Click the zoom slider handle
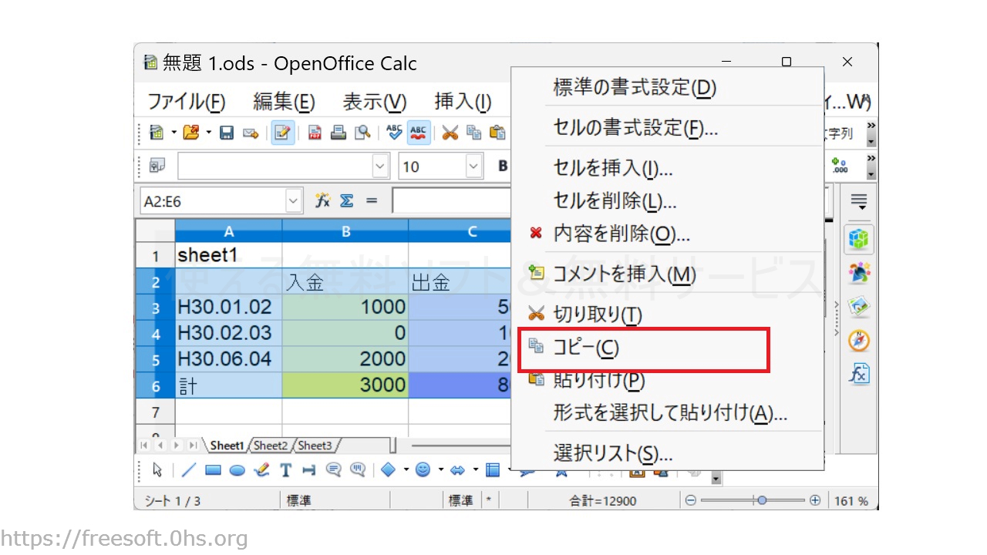The image size is (987, 555). click(x=762, y=501)
